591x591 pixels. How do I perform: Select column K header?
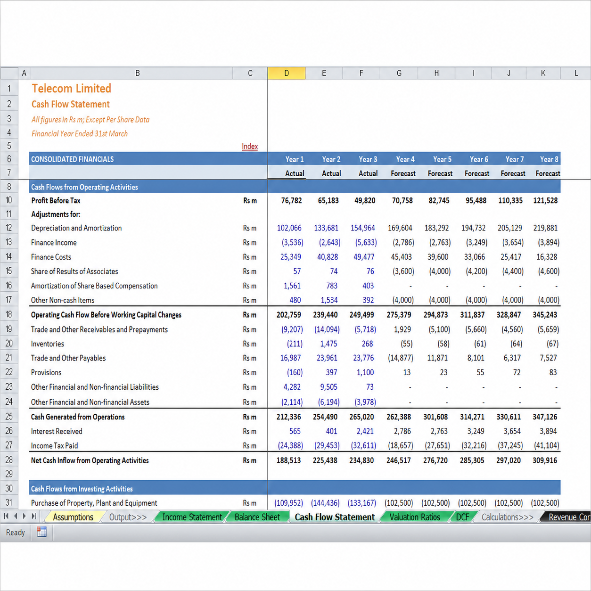tap(543, 73)
